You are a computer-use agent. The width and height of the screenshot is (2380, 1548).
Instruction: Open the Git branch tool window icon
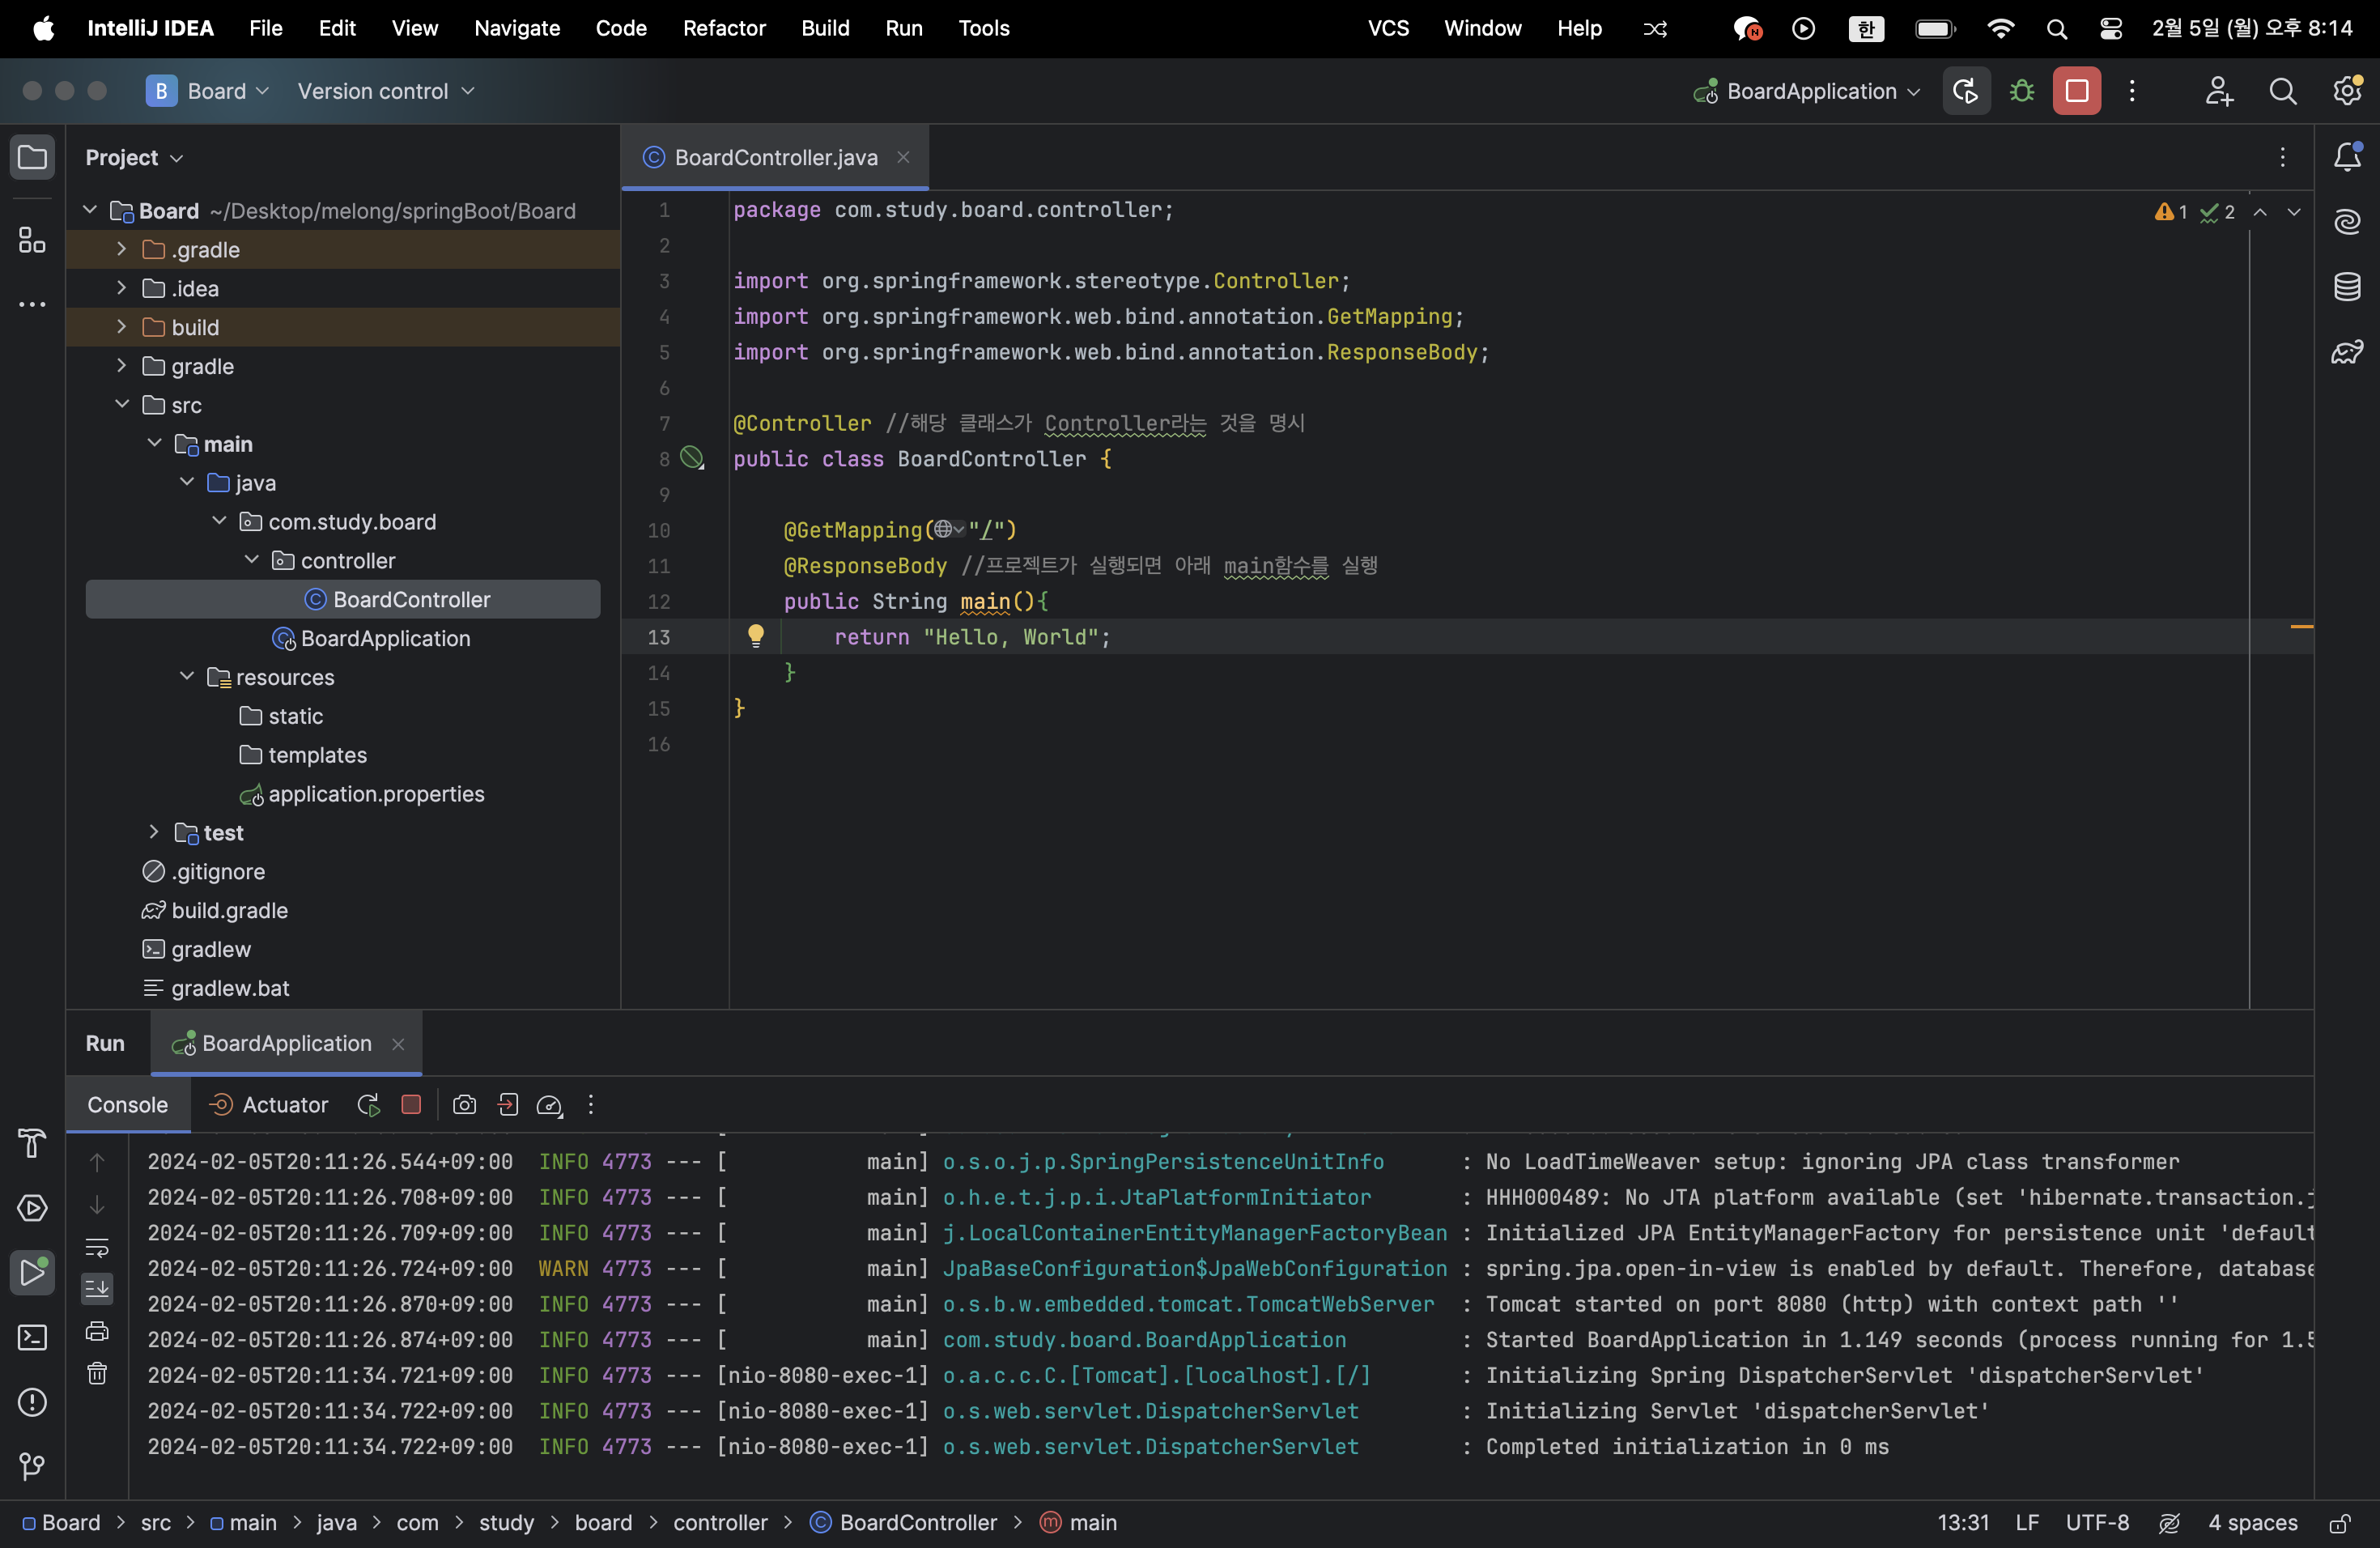[32, 1466]
